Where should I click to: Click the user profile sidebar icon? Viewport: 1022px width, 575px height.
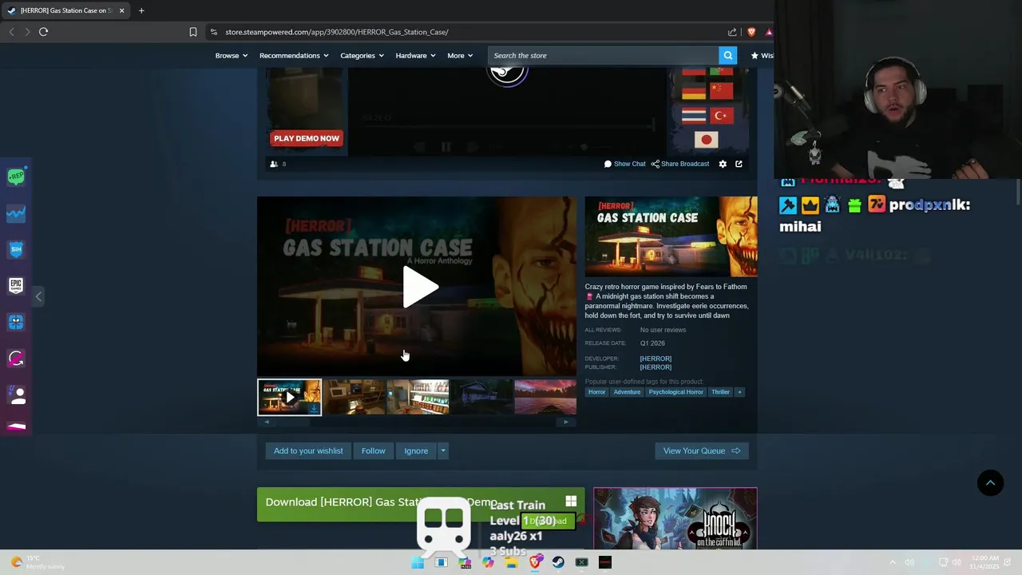pyautogui.click(x=16, y=395)
